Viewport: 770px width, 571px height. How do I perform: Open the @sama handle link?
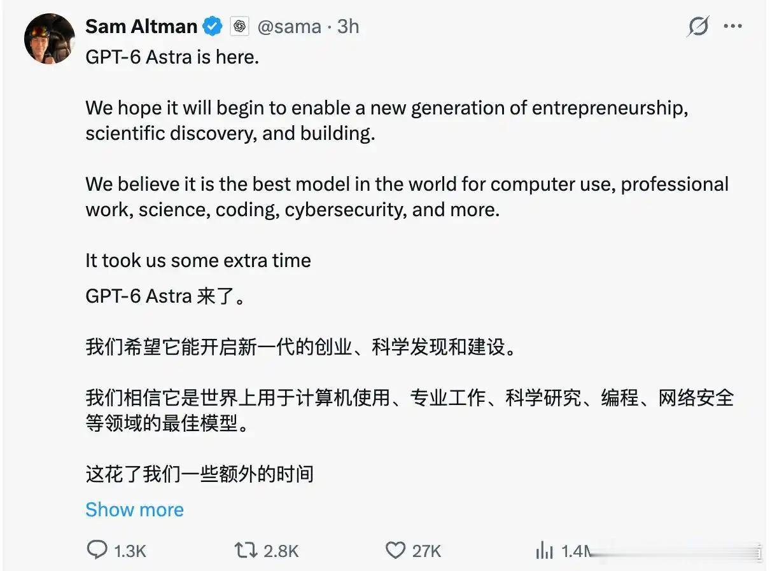(x=289, y=27)
